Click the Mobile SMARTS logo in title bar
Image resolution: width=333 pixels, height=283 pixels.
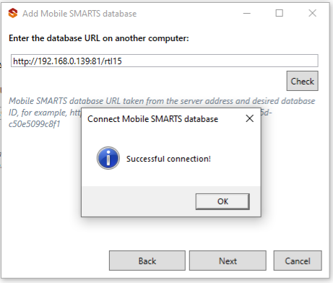click(x=13, y=13)
